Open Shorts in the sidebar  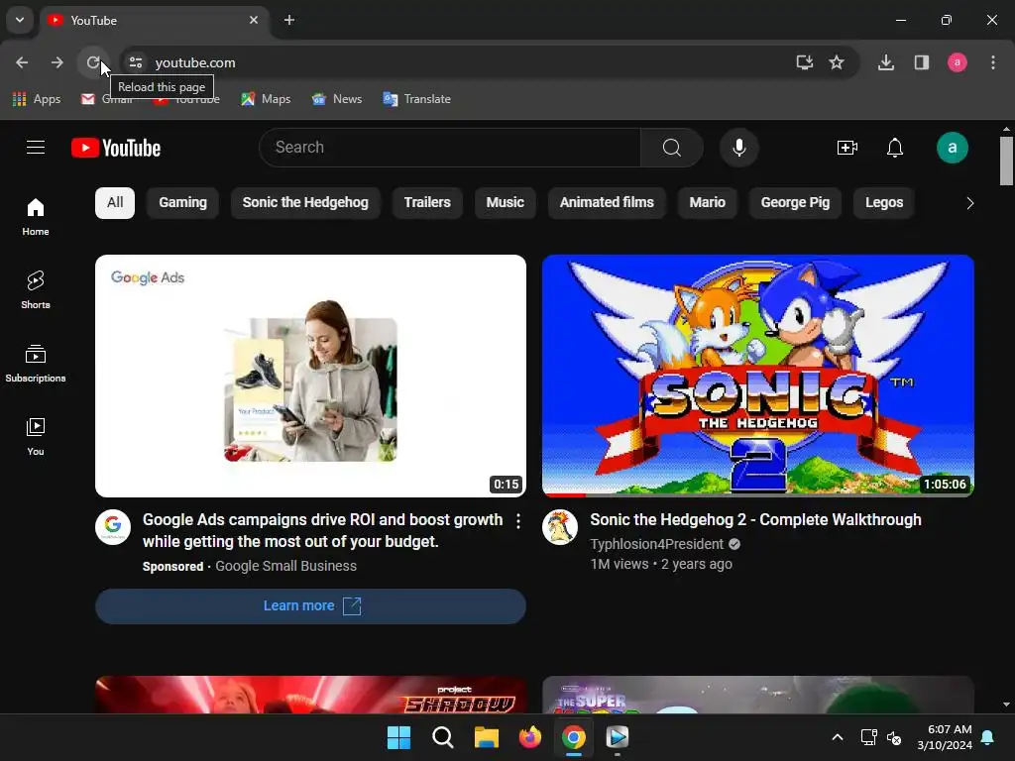pyautogui.click(x=36, y=290)
